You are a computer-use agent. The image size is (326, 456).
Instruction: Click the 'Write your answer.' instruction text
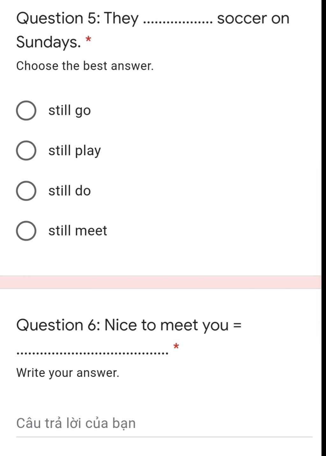coord(68,373)
